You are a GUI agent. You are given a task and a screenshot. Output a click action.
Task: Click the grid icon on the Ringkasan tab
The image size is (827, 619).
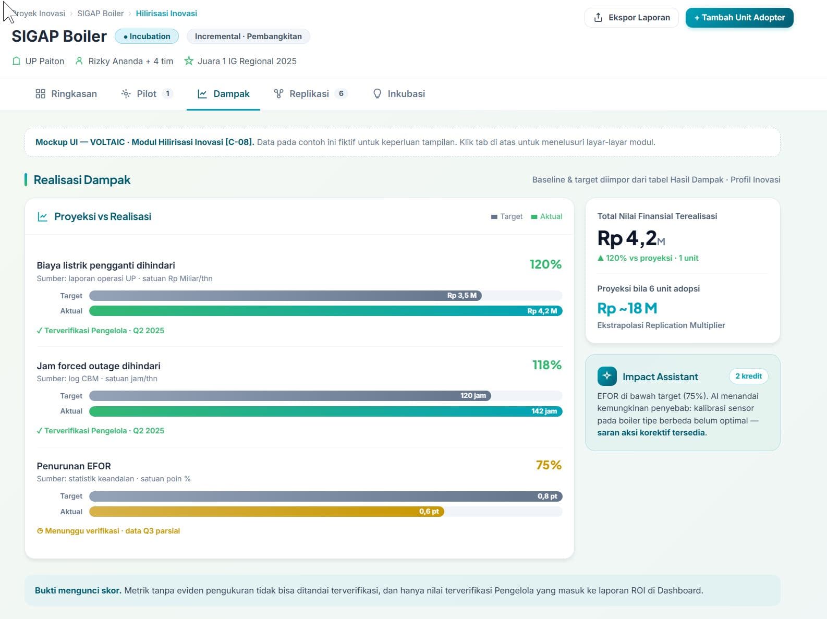point(40,94)
